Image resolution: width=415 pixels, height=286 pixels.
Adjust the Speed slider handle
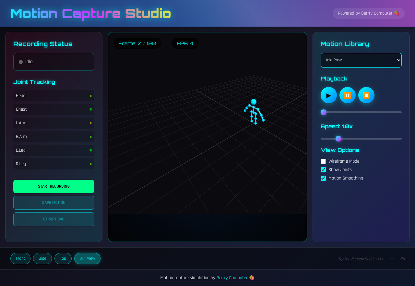(x=338, y=139)
